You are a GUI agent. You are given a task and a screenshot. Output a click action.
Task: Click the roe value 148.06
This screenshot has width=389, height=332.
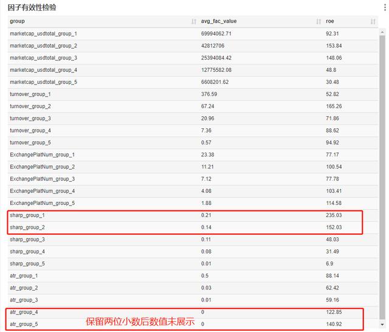pyautogui.click(x=334, y=58)
